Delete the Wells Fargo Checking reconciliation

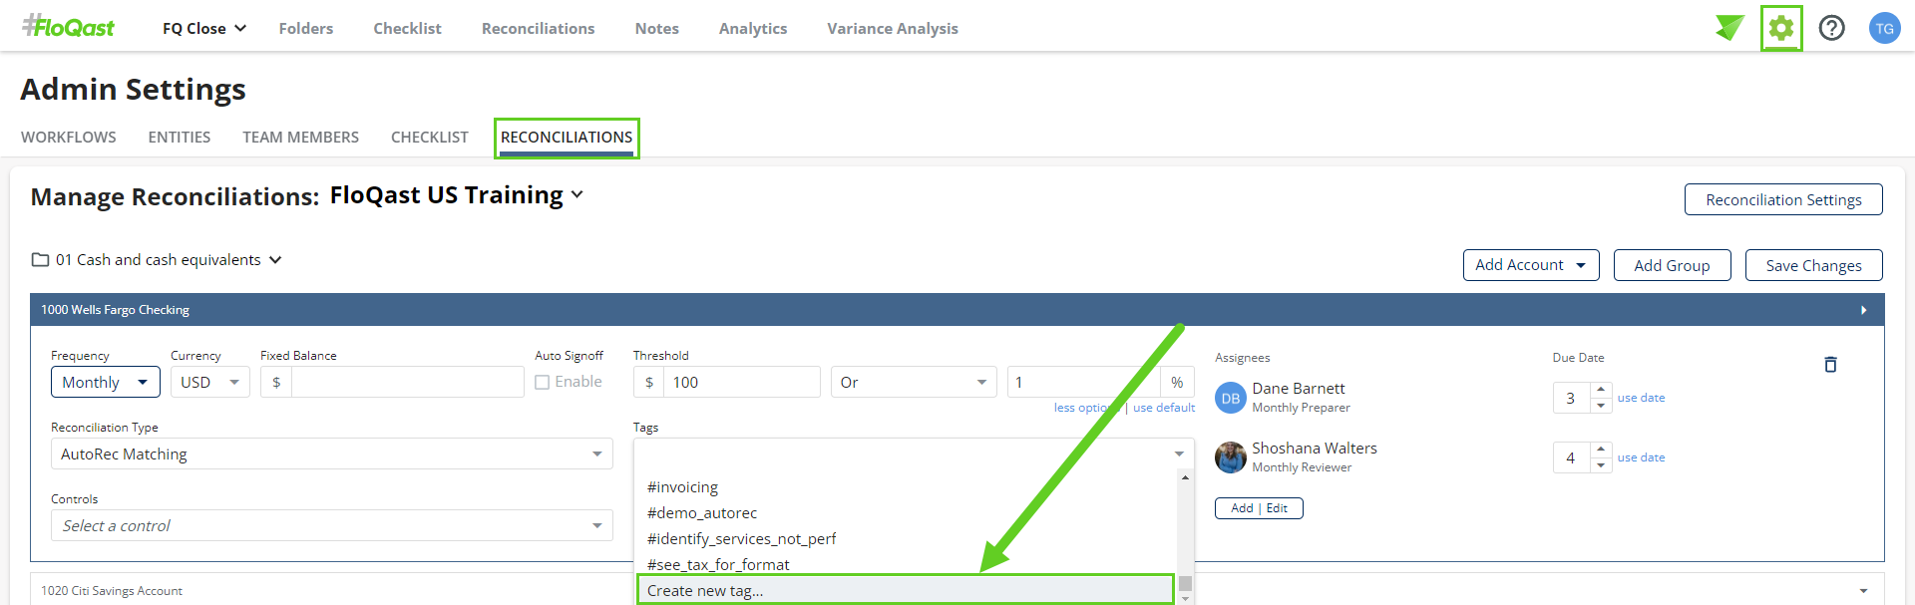(1830, 365)
